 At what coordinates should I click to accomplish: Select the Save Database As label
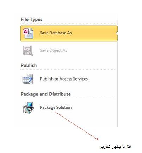point(56,33)
